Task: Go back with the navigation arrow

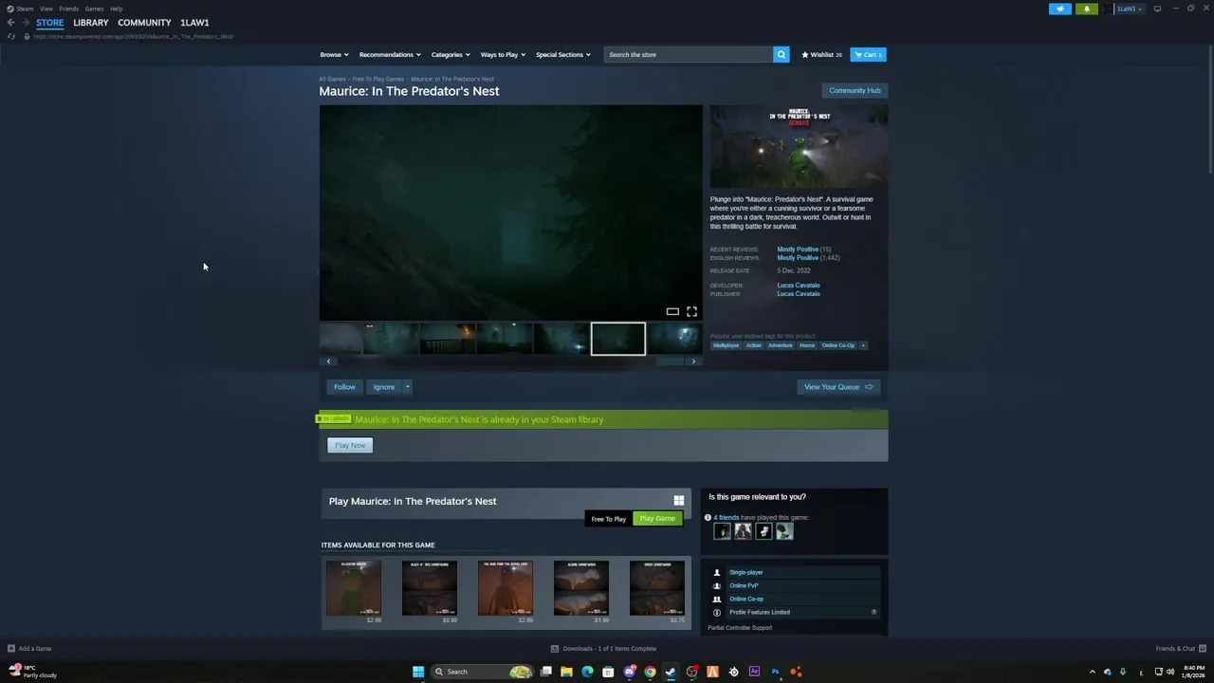Action: [11, 22]
